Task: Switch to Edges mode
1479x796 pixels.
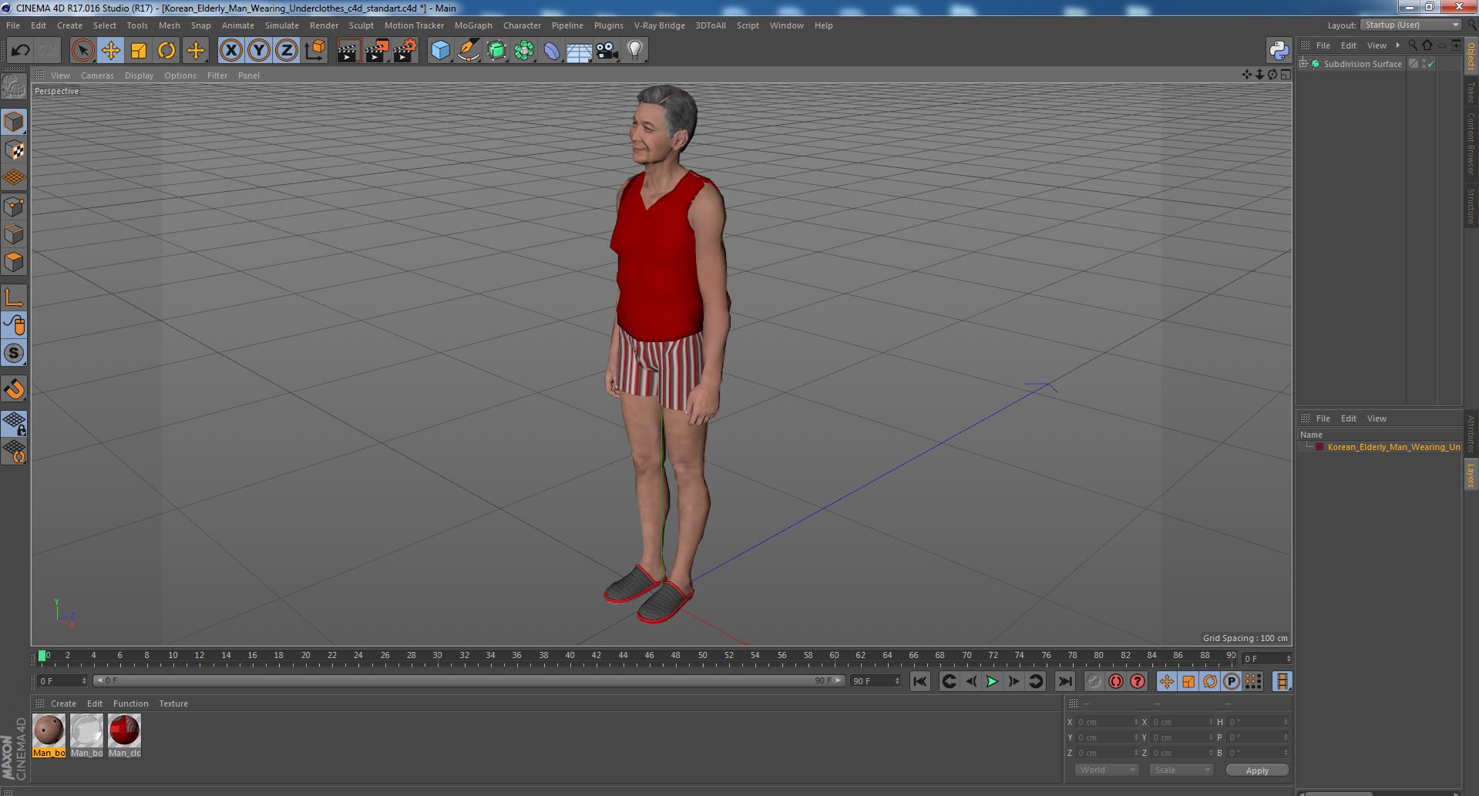Action: (14, 234)
